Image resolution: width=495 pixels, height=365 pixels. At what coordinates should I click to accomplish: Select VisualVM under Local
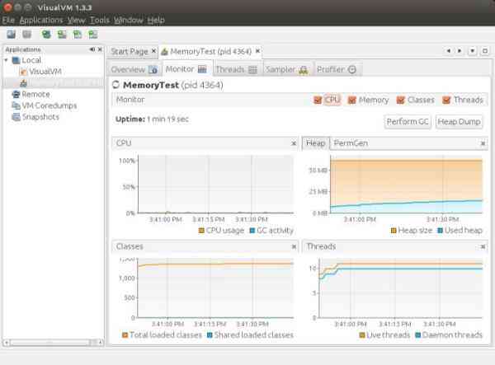[45, 72]
